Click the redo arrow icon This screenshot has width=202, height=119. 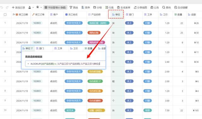(7, 8)
